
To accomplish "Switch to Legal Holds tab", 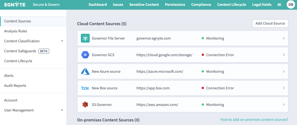I will click(262, 5).
